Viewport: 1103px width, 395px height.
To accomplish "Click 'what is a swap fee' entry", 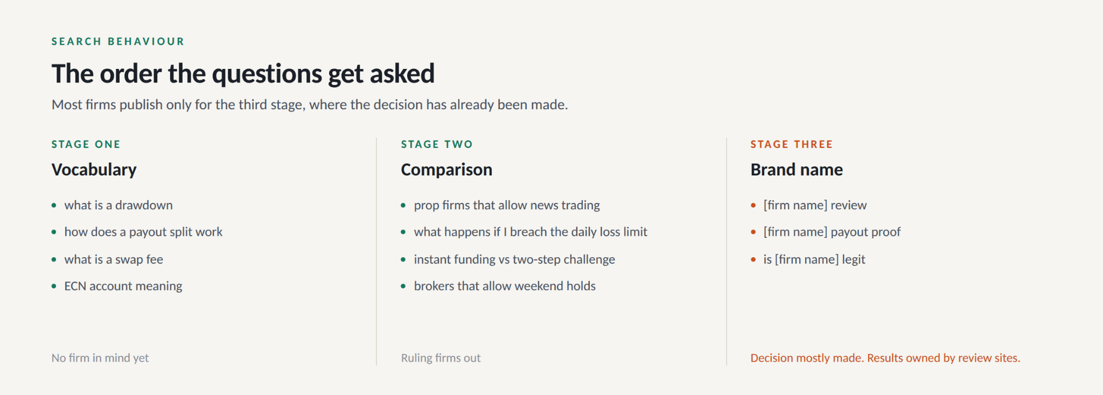I will 114,259.
